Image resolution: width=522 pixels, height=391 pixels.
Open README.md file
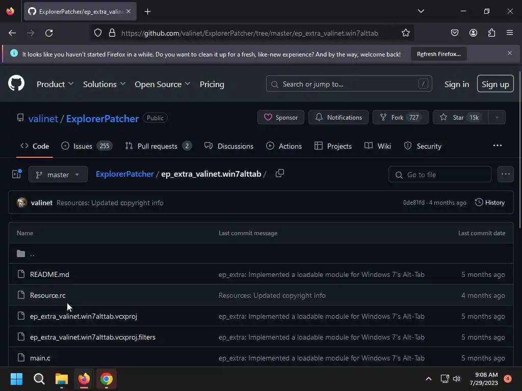49,274
